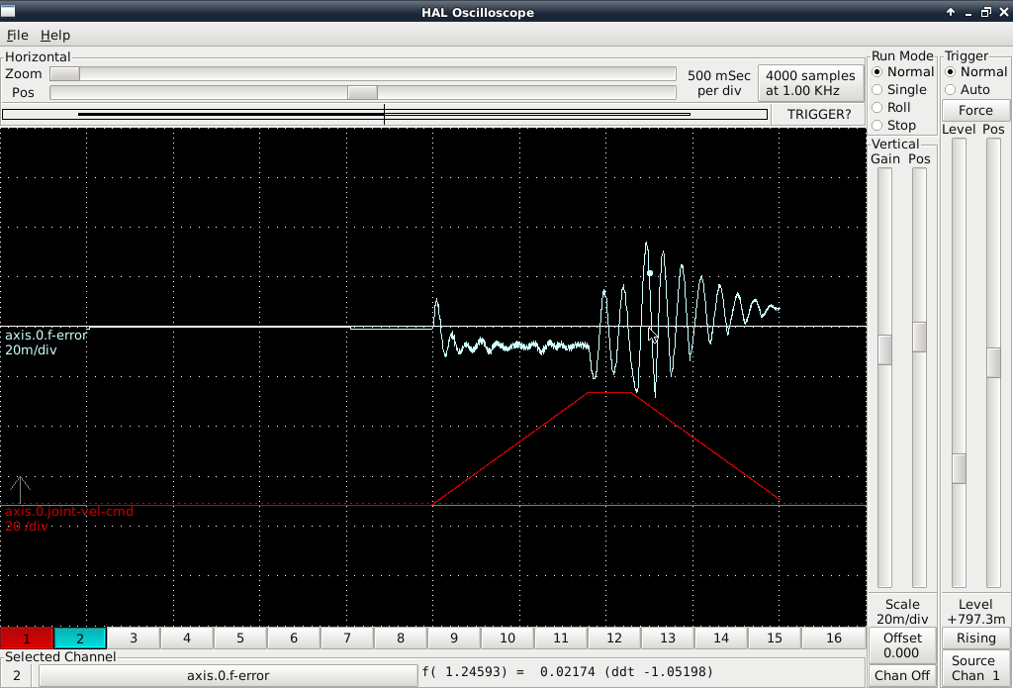This screenshot has width=1013, height=689.
Task: Click the 500 mSec per div label
Action: click(718, 83)
